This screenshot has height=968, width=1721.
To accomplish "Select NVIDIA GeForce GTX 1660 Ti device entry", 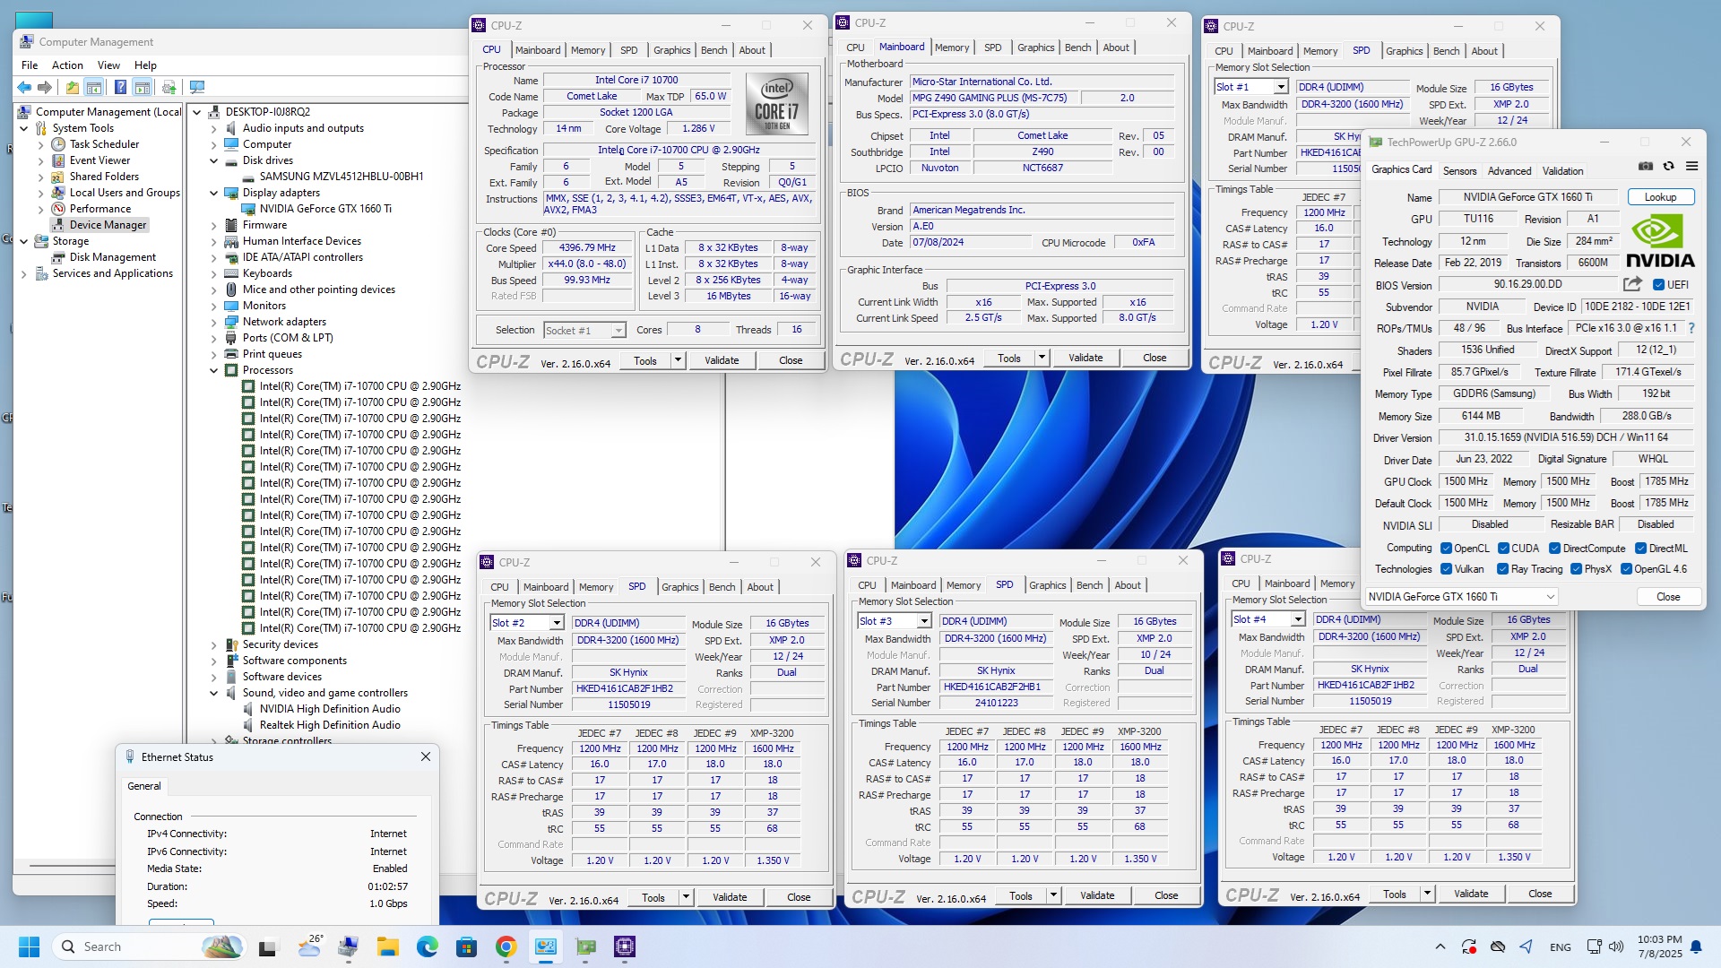I will [325, 209].
